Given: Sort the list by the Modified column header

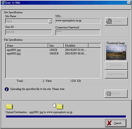Looking at the screenshot, I should point(76,45).
